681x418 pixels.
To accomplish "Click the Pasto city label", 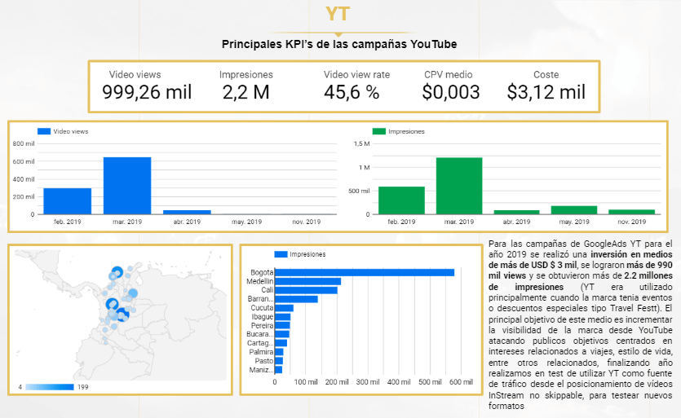I will click(264, 361).
